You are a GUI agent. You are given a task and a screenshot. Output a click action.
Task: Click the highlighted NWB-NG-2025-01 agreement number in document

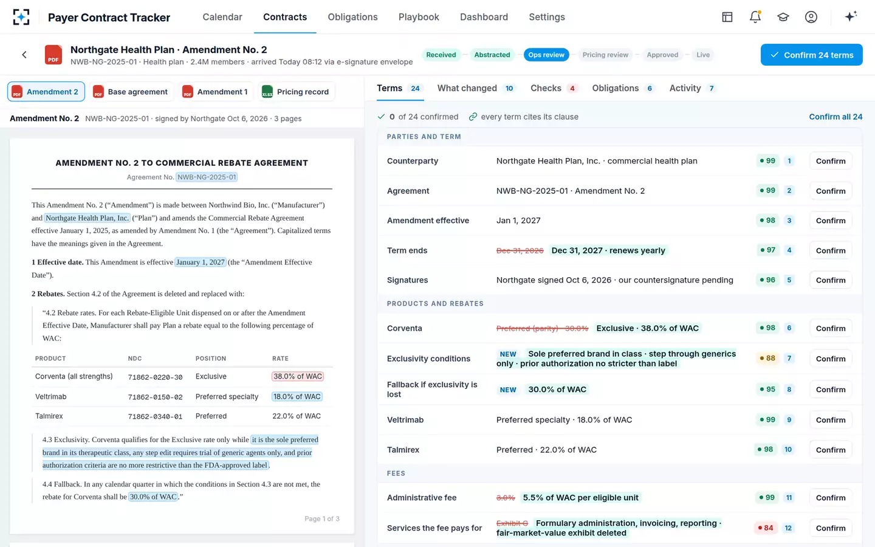[x=207, y=177]
